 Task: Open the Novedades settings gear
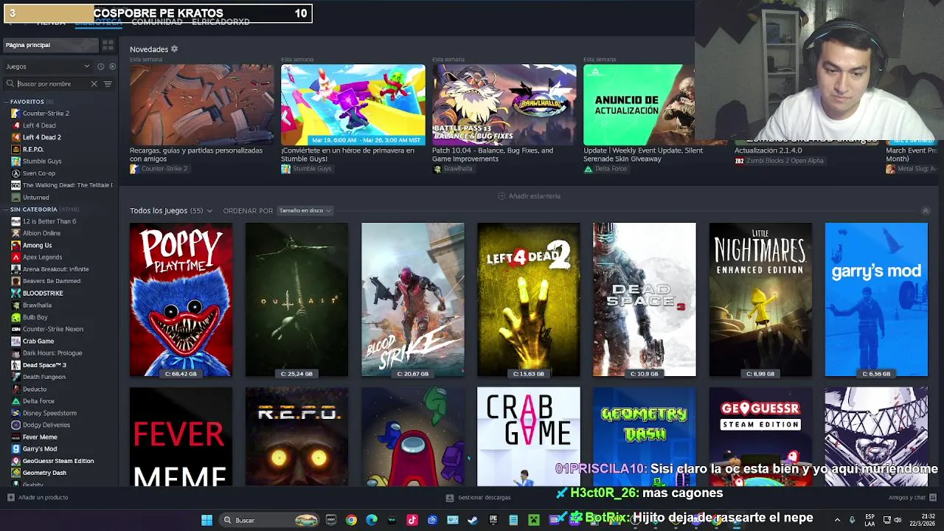(x=174, y=49)
